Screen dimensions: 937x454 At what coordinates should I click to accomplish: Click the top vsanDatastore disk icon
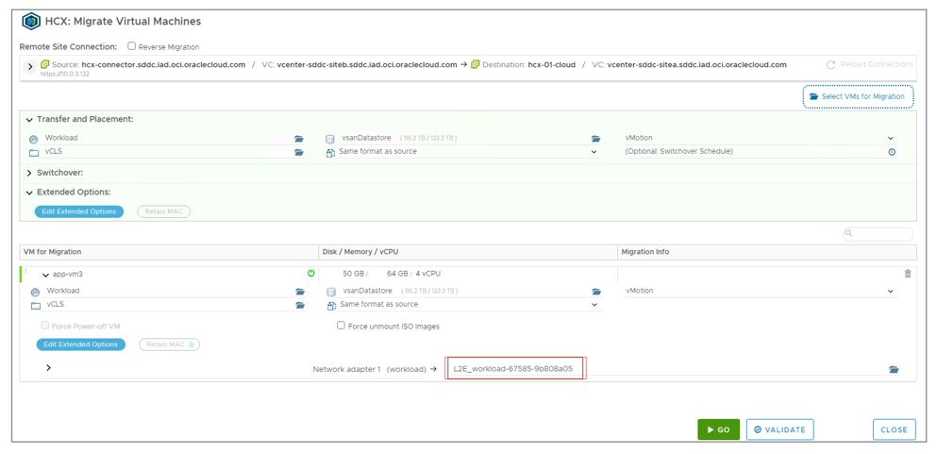pyautogui.click(x=330, y=139)
